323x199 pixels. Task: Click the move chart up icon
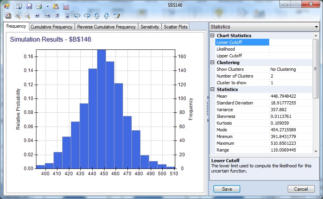click(57, 16)
